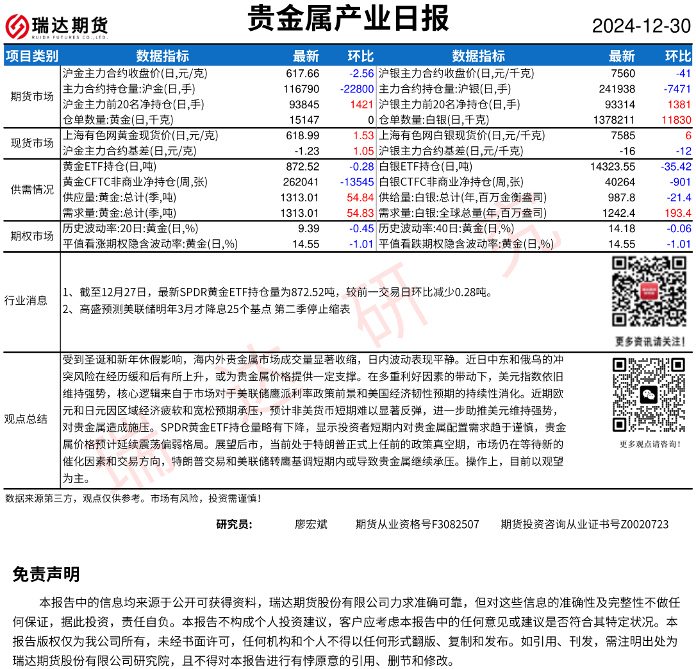
Task: Click the 40-day volatility value 14.18
Action: [622, 229]
